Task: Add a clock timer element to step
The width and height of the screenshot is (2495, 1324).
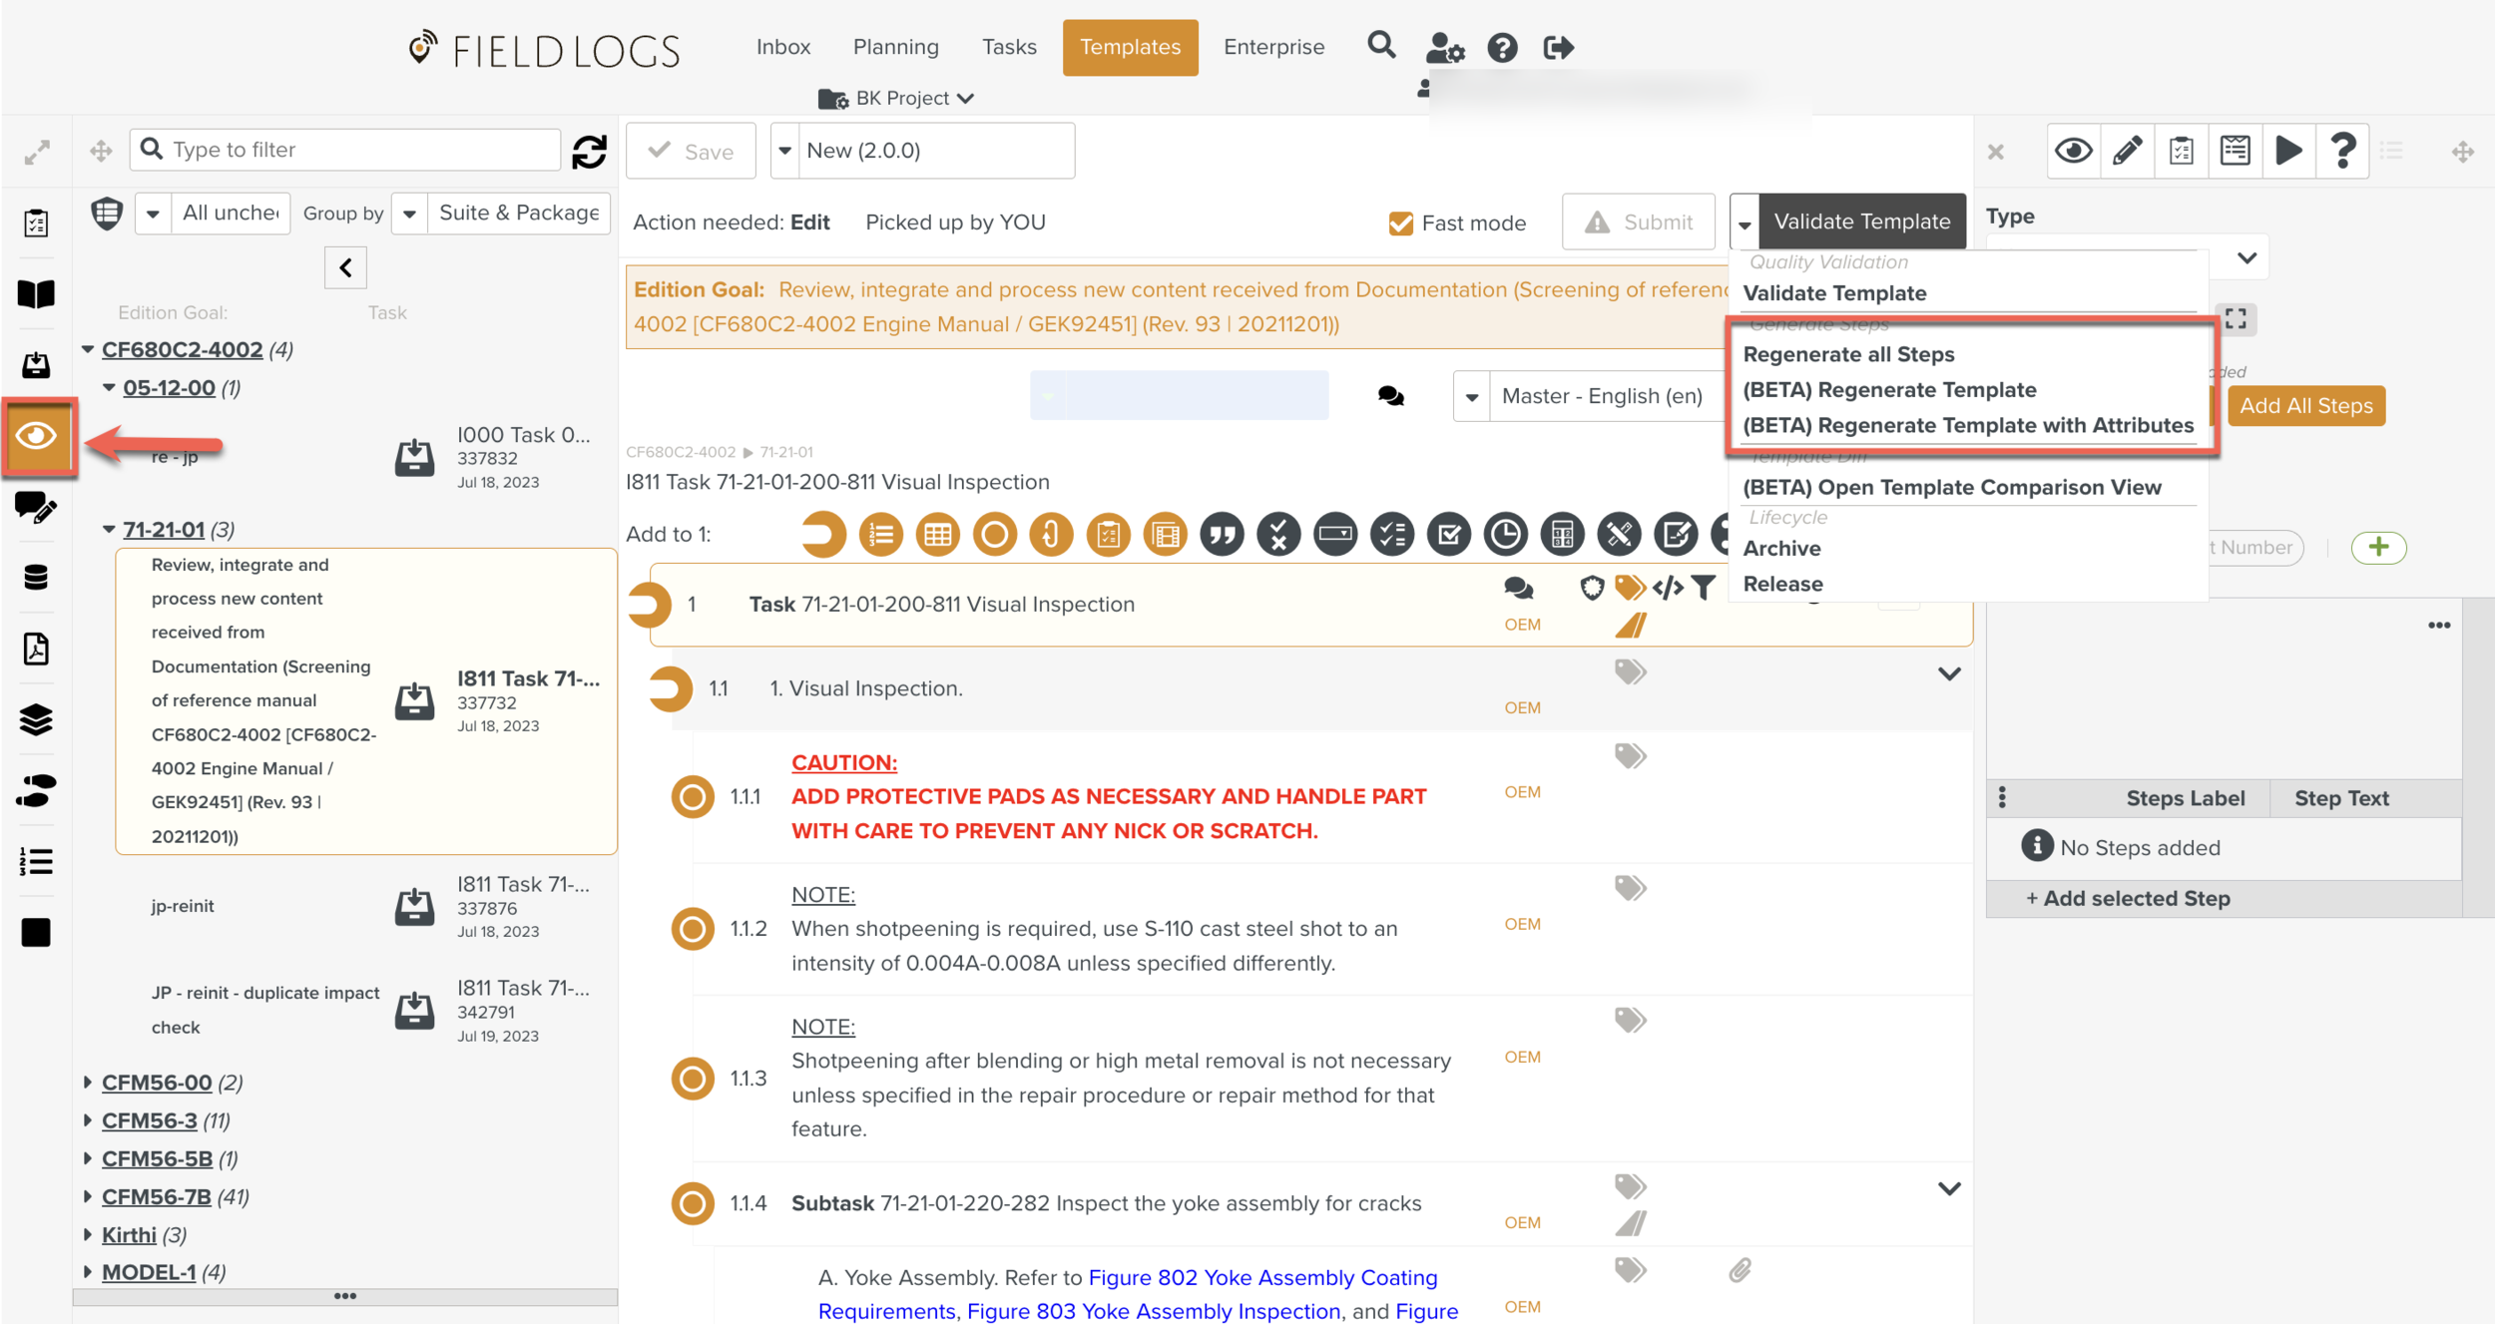Action: click(x=1505, y=535)
